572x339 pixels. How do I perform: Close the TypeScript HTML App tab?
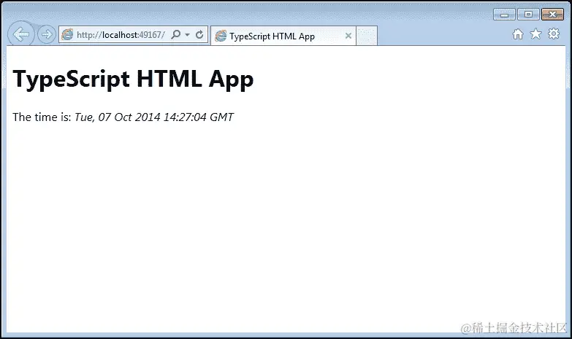point(348,36)
